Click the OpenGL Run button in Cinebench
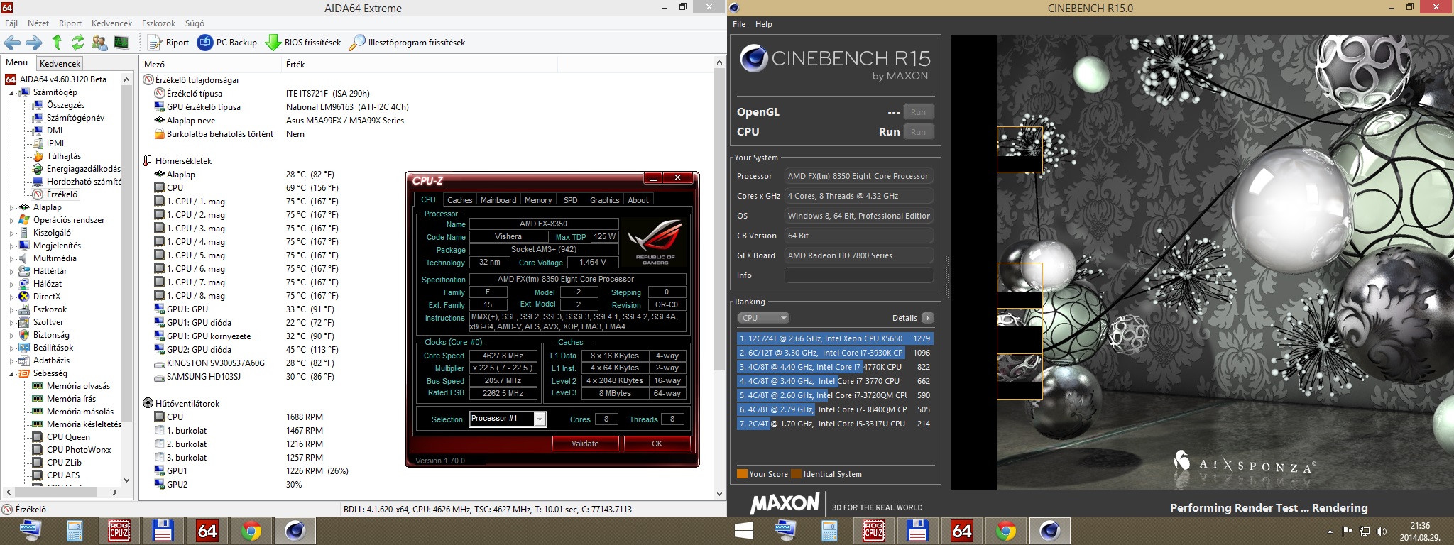Image resolution: width=1454 pixels, height=545 pixels. click(918, 112)
